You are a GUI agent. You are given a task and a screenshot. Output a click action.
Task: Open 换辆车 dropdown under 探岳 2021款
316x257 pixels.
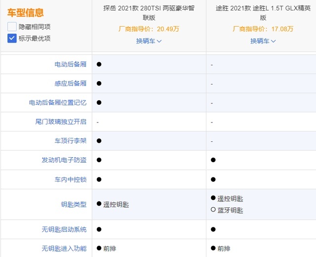[x=149, y=41]
